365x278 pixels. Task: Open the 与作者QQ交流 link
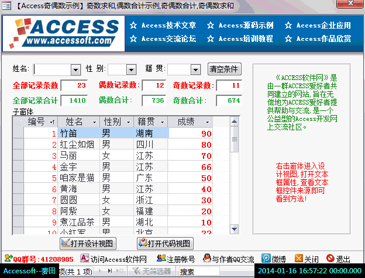(x=233, y=259)
